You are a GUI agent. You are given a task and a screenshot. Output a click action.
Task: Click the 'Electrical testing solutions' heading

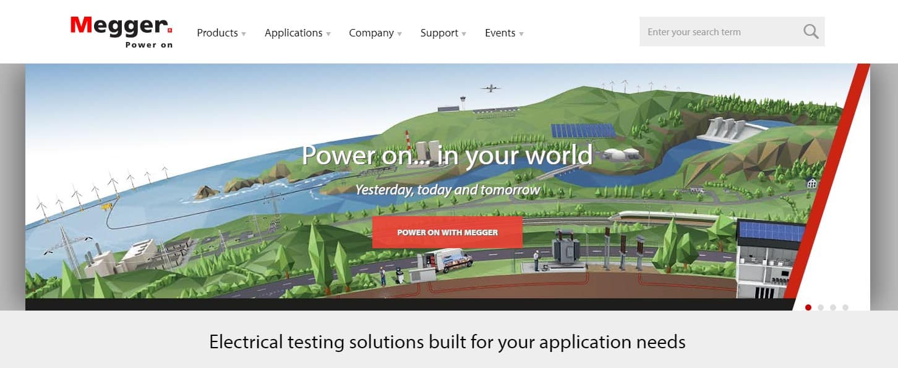coord(447,341)
